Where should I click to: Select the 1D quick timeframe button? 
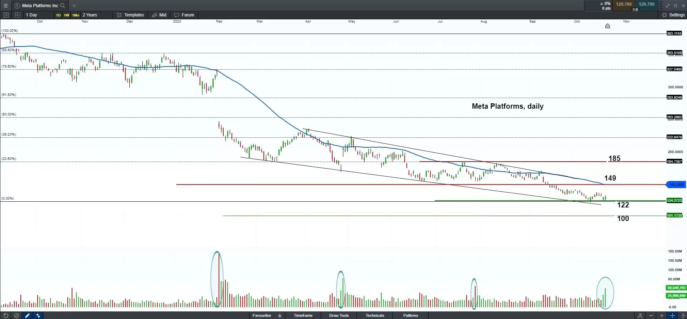tap(58, 15)
